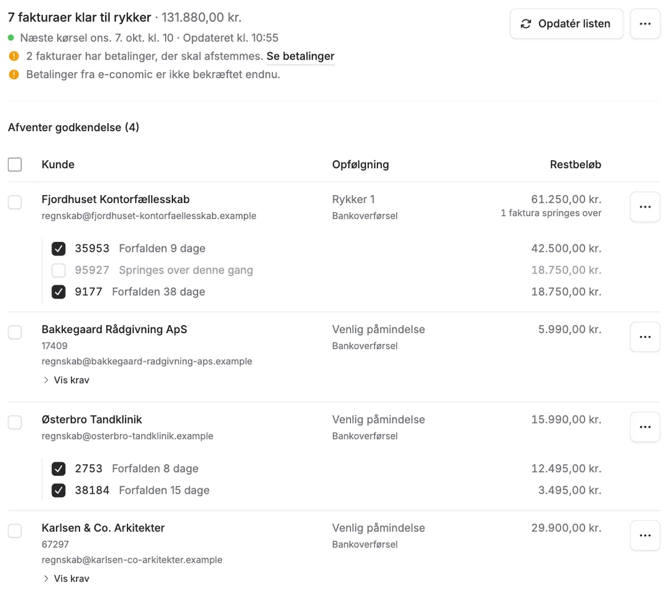
Task: Click the warning icon beside e-conomic notice
Action: [x=14, y=74]
